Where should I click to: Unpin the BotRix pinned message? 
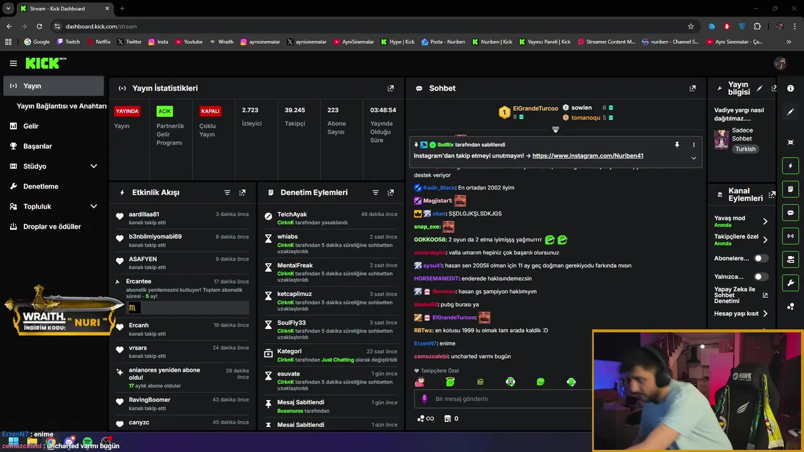tap(676, 144)
